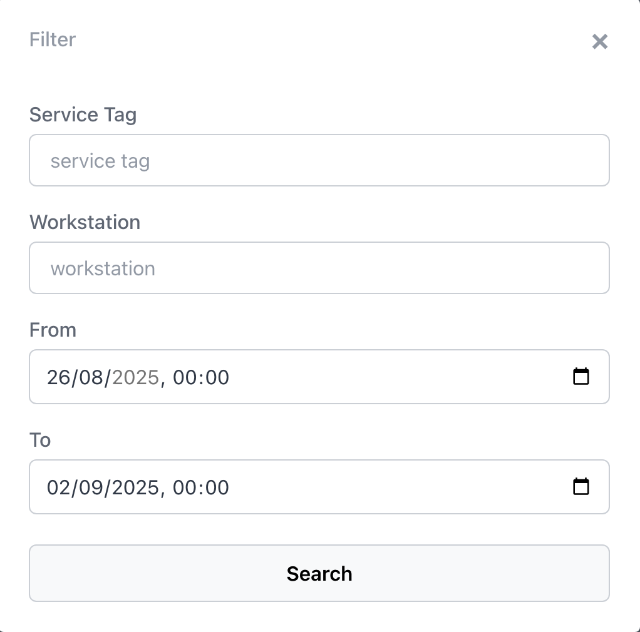Click the Service Tag label

click(83, 115)
